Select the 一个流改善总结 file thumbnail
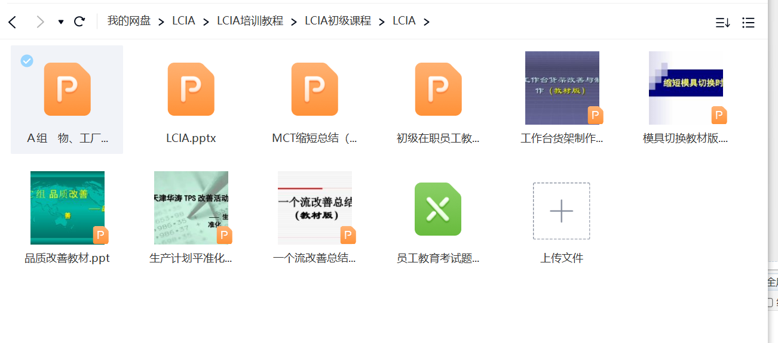The width and height of the screenshot is (778, 343). coord(315,208)
